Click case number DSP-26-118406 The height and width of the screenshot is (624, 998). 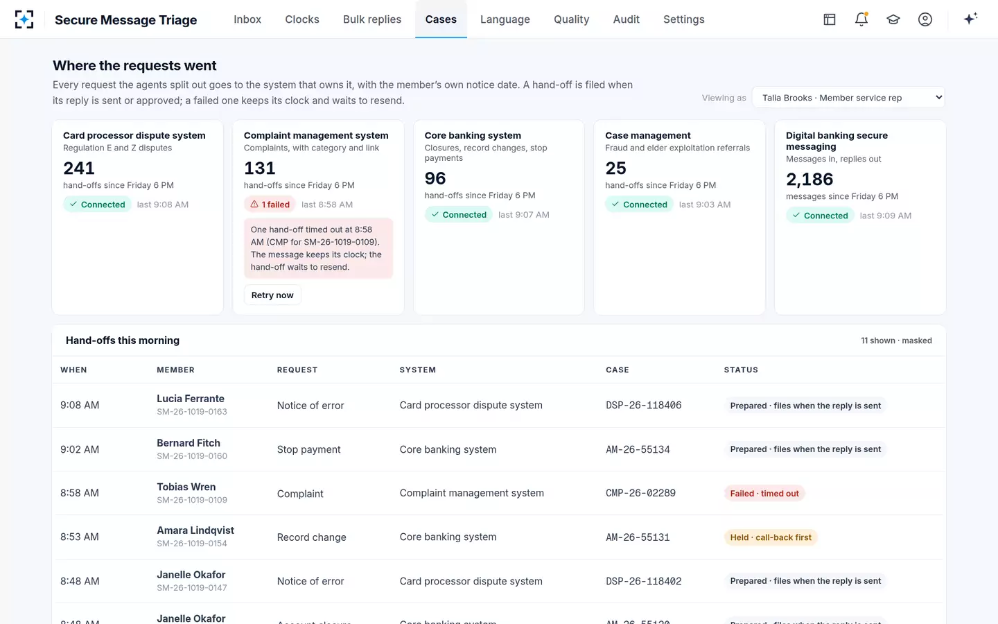pos(644,405)
